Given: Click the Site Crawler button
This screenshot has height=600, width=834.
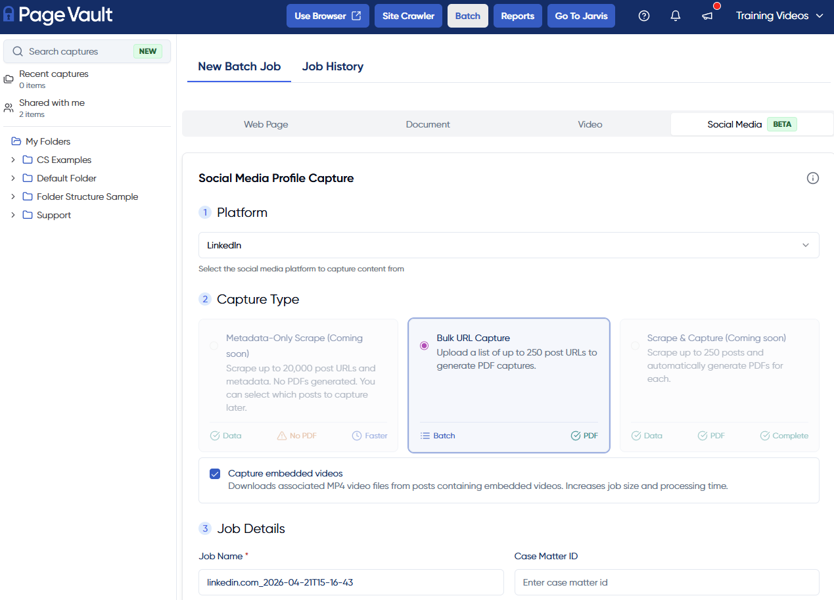Looking at the screenshot, I should 408,16.
